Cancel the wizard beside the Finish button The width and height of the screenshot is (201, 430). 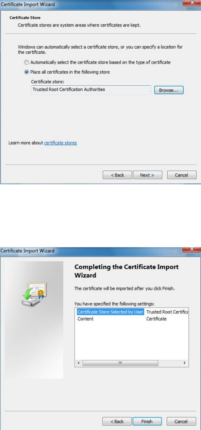pyautogui.click(x=181, y=421)
